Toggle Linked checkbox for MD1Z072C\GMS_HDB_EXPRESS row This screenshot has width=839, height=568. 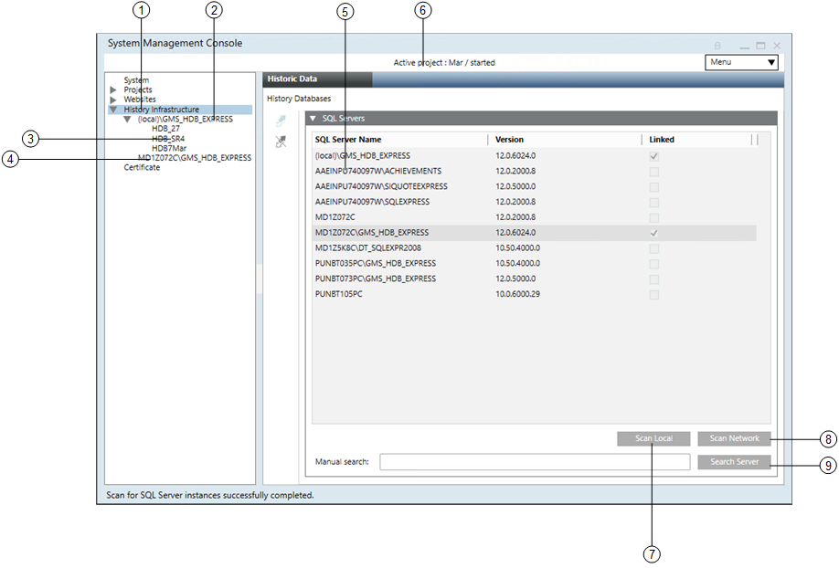653,233
